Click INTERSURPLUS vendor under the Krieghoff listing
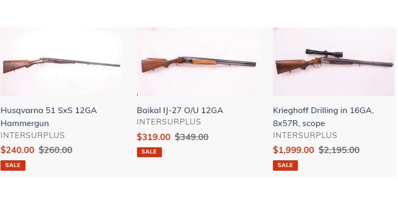 pos(305,135)
